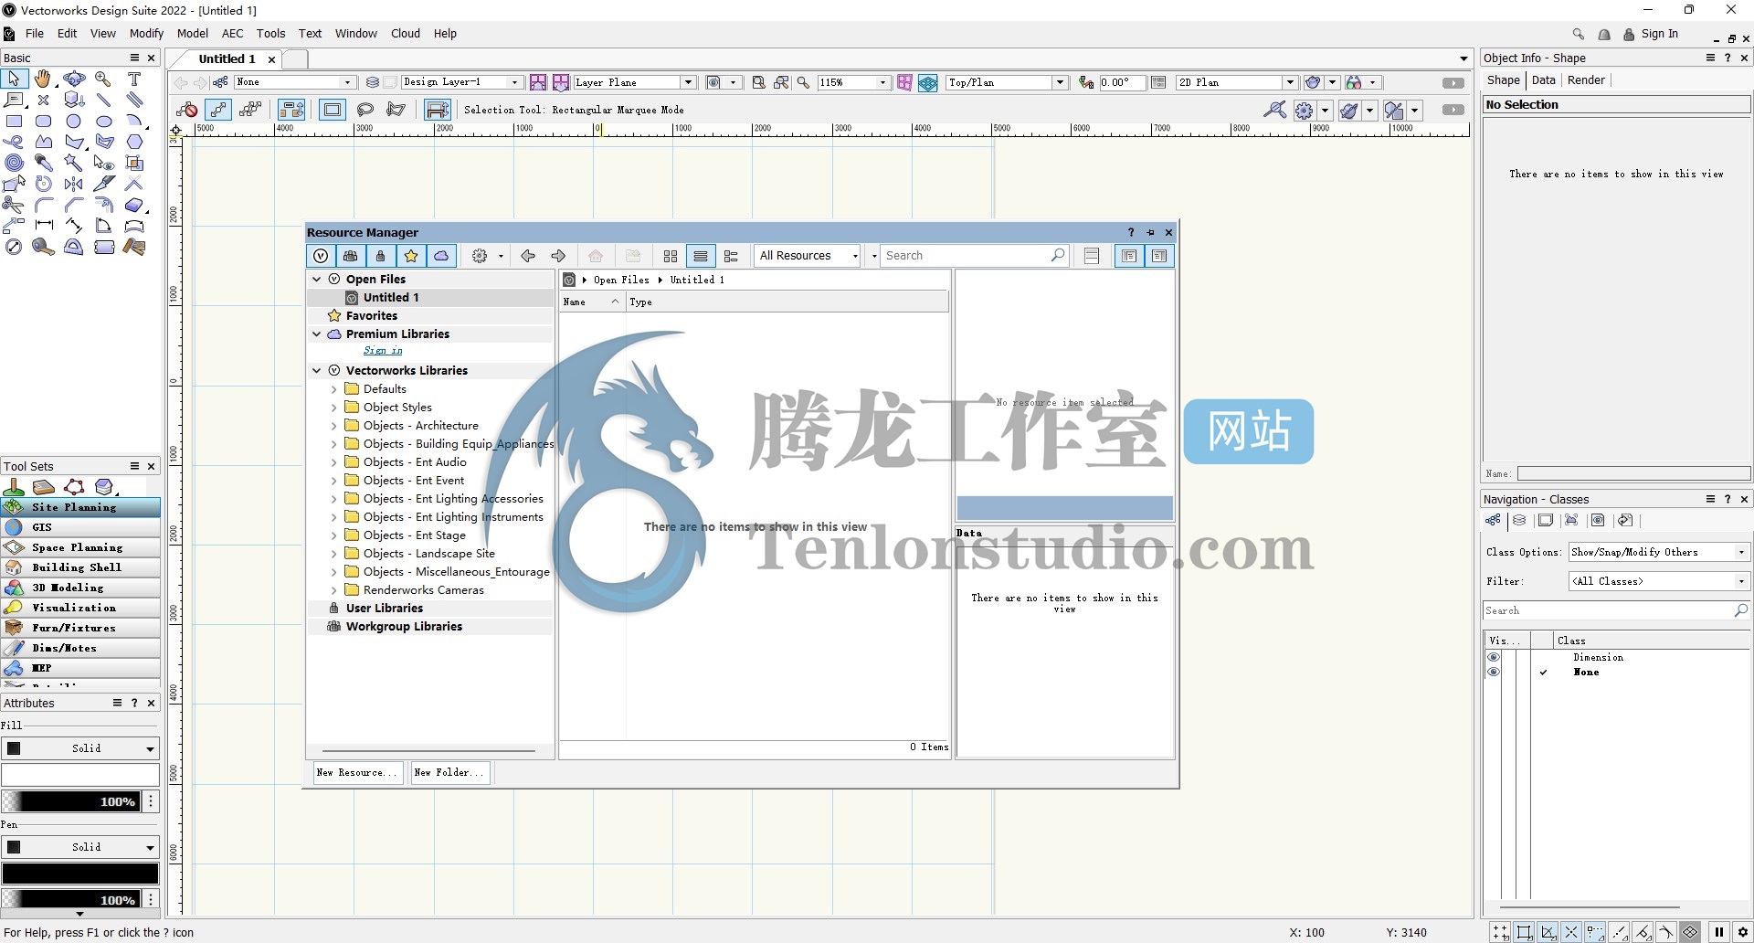The width and height of the screenshot is (1754, 943).
Task: Toggle the Resource Manager preview pane button
Action: pos(1159,256)
